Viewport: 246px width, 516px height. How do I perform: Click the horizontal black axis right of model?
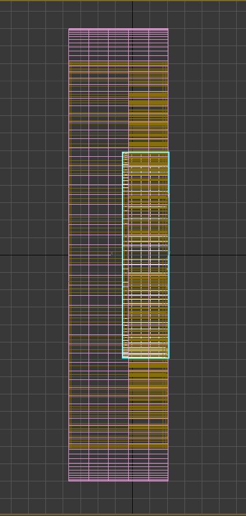point(208,255)
